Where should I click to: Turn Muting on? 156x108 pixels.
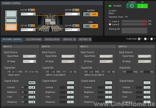[87, 15]
